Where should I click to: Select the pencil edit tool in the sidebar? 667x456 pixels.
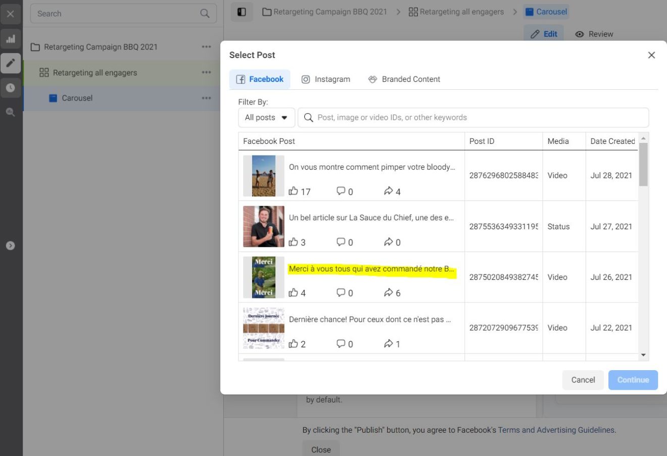point(11,63)
